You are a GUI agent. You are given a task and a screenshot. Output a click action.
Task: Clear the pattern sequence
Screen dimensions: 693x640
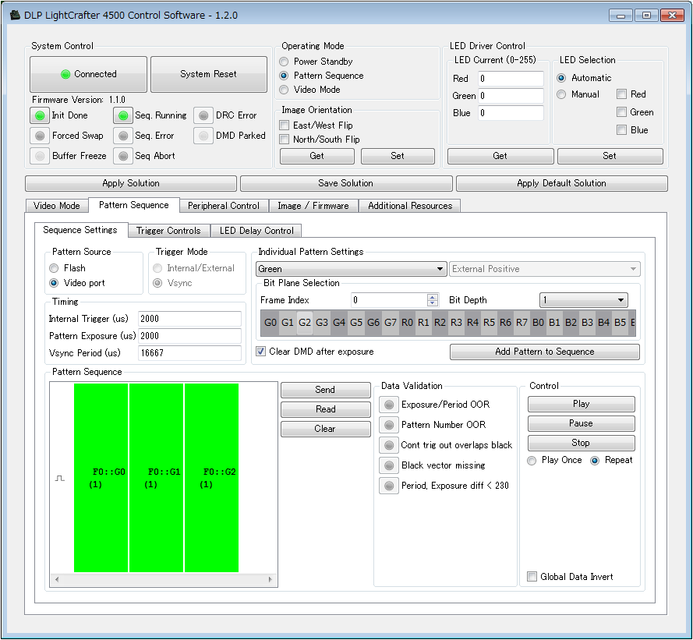tap(325, 429)
